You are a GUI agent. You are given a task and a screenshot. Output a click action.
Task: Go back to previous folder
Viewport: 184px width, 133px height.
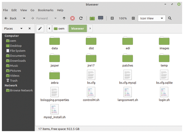click(10, 18)
